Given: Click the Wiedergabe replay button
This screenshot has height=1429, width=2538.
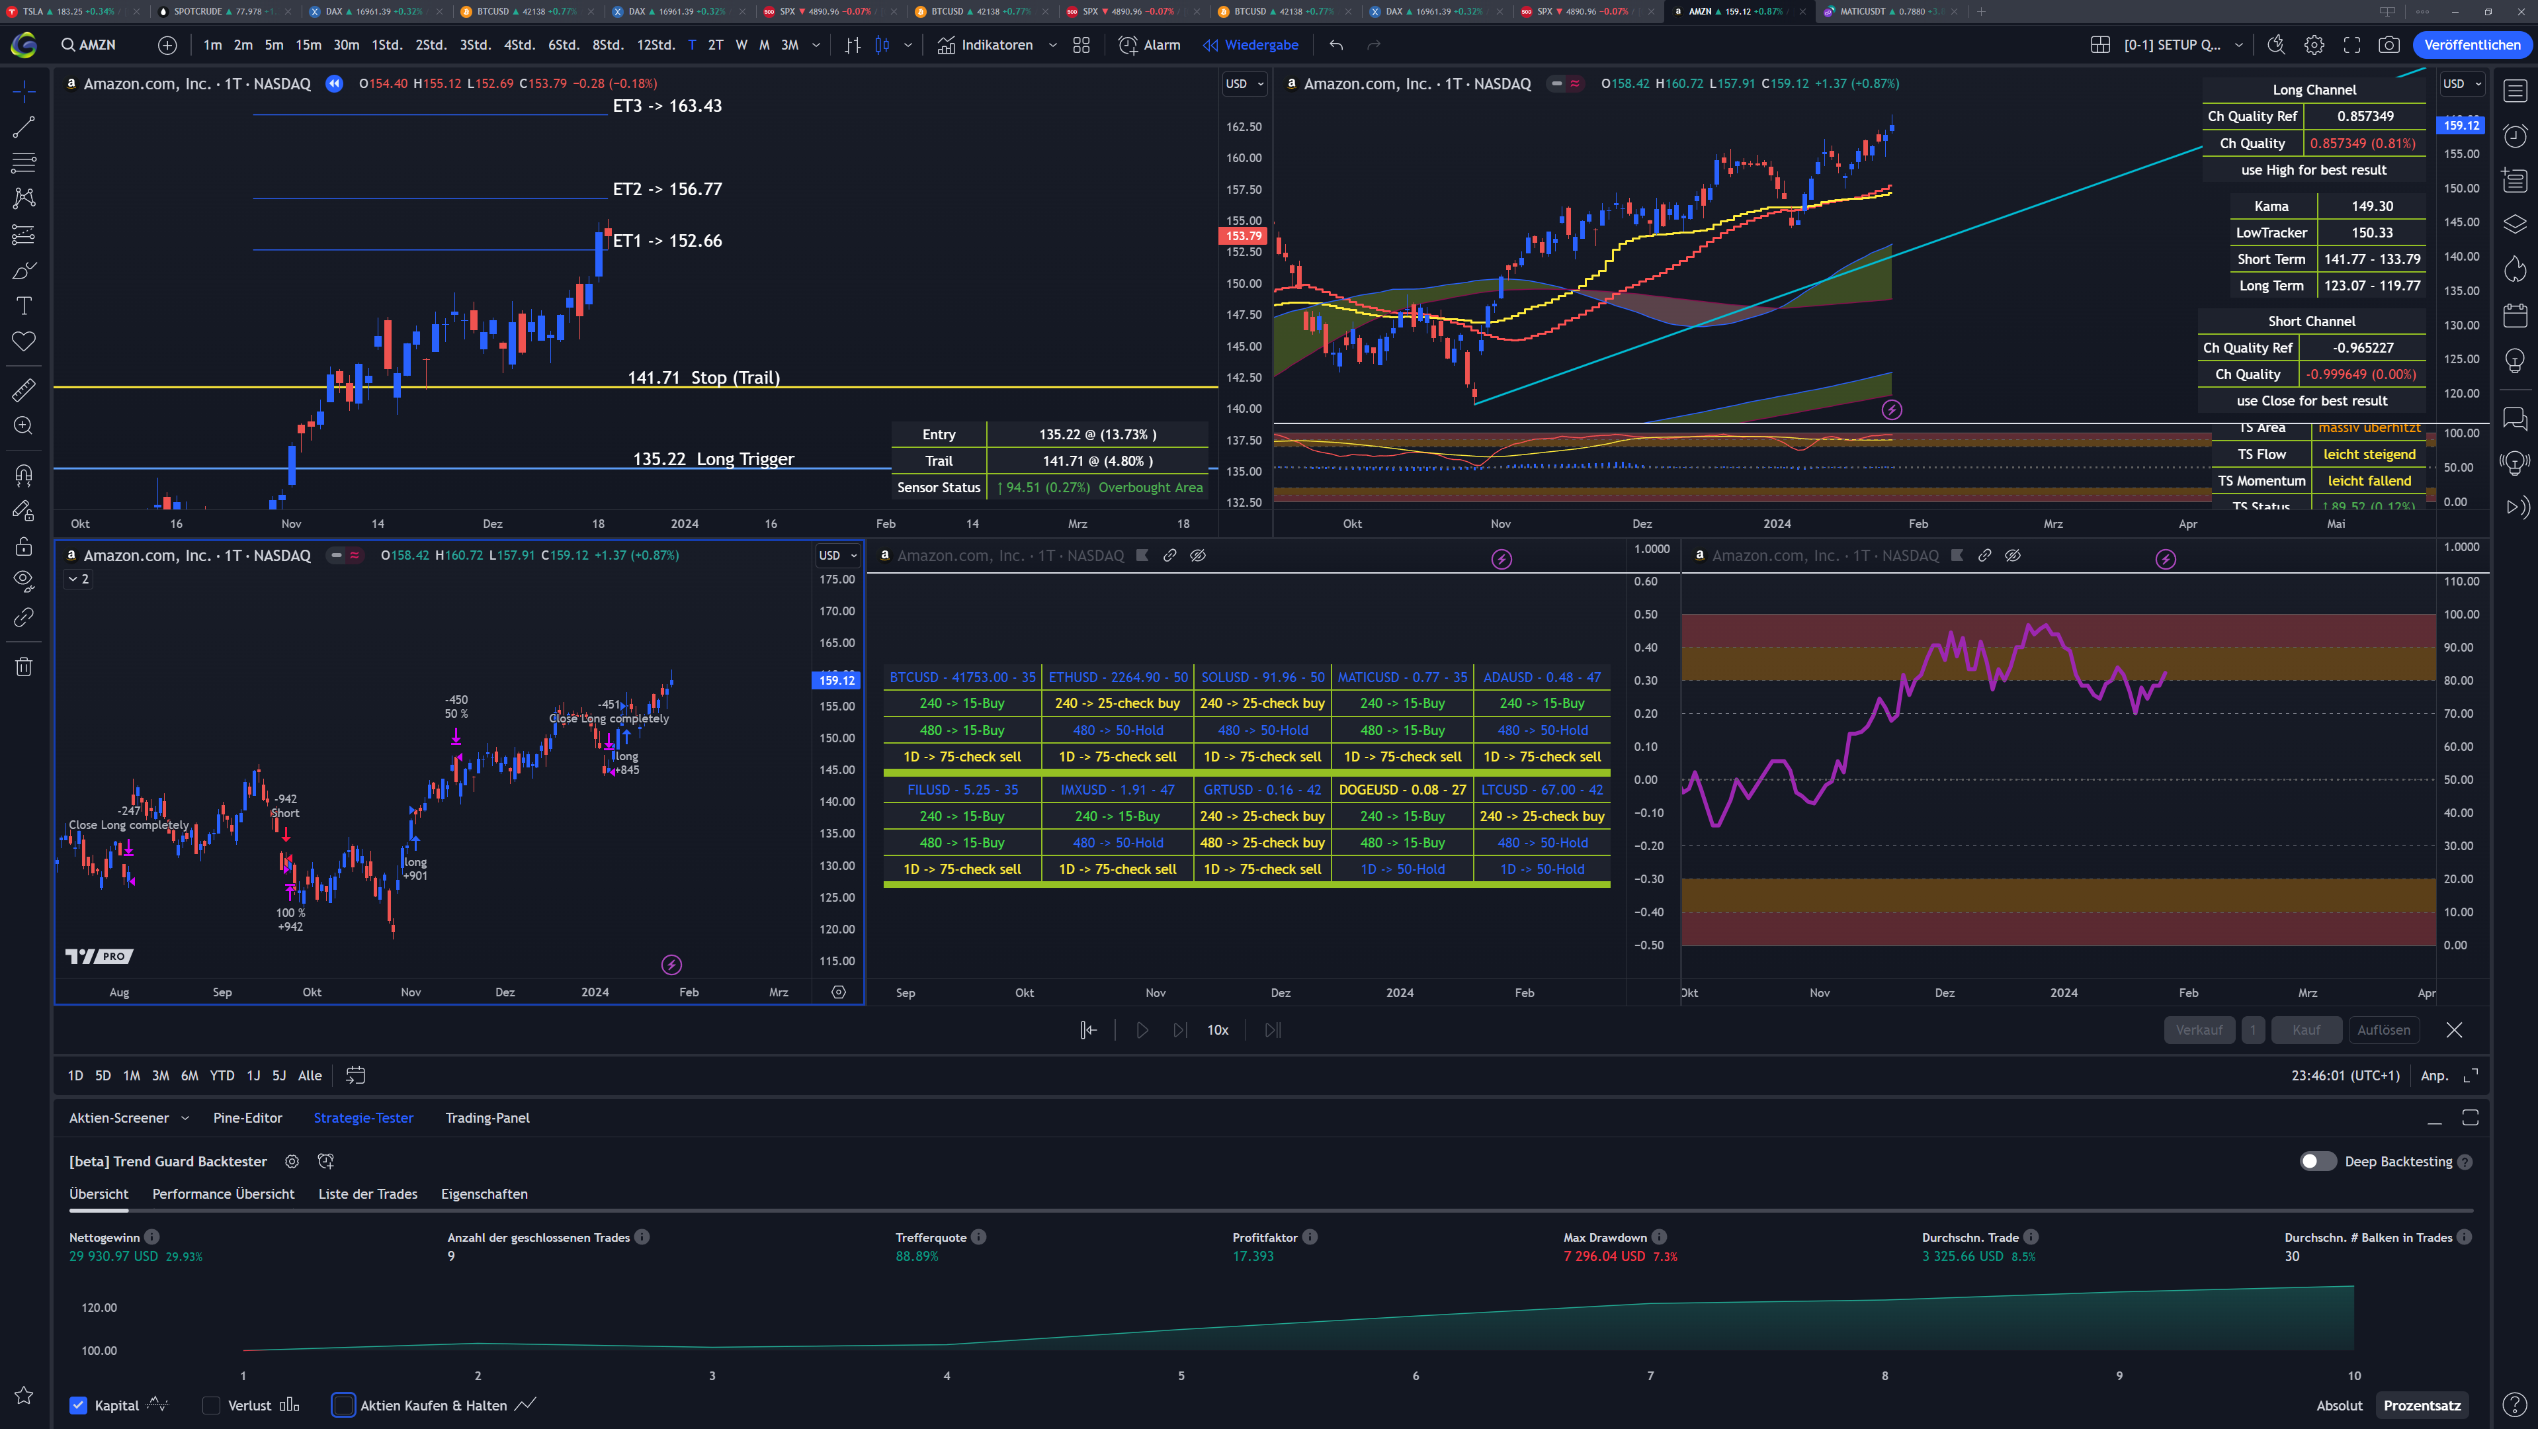Looking at the screenshot, I should click(x=1250, y=44).
